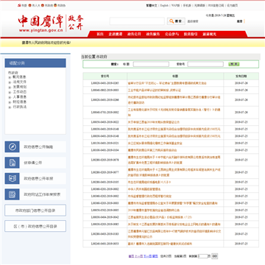Click the 市政府 emblem icon

[x=43, y=5]
